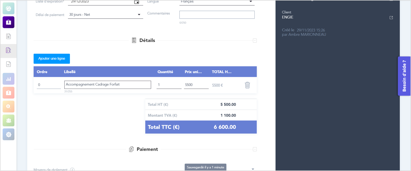
Task: Open the green team members sidebar icon
Action: pos(8,120)
